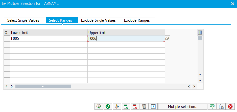Click the fourth row Lower limit cell
The height and width of the screenshot is (112, 237).
point(49,57)
